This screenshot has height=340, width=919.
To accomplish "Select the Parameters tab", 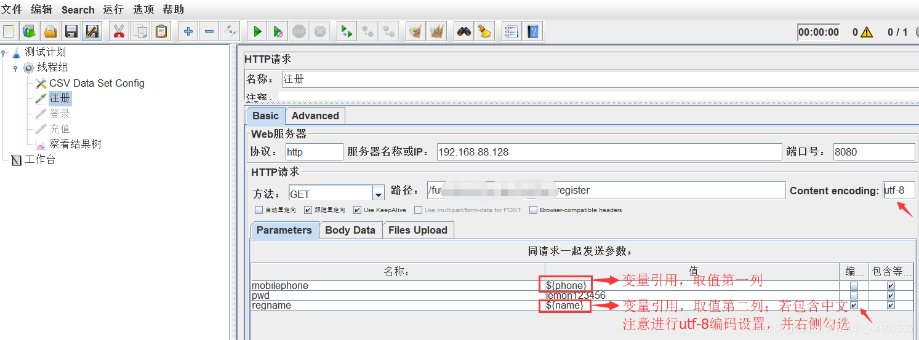I will (284, 230).
